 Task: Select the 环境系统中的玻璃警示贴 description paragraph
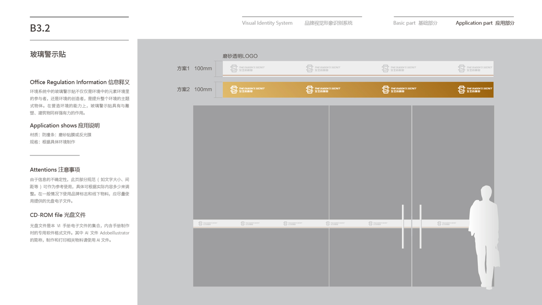(80, 102)
